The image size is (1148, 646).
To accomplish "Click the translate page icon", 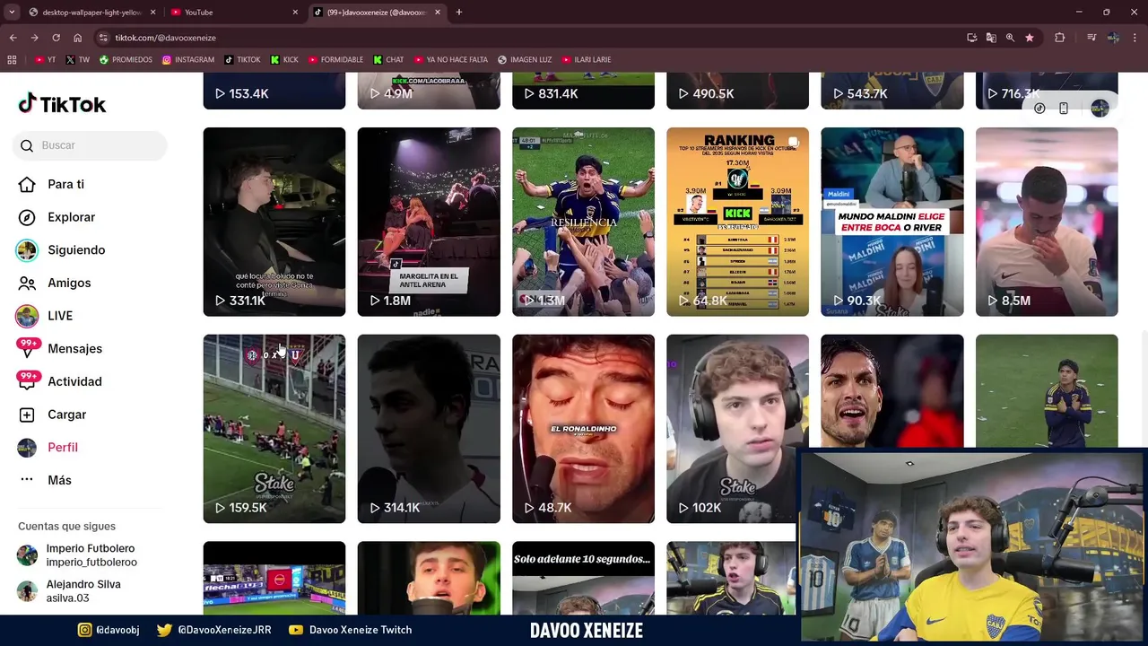I will [x=991, y=38].
